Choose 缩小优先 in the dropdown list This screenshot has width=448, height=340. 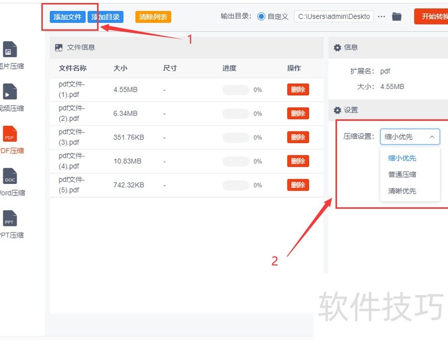click(x=402, y=158)
